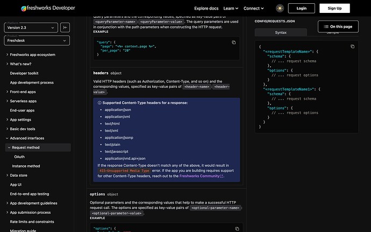Open Explore docs in the top navigation

(206, 9)
